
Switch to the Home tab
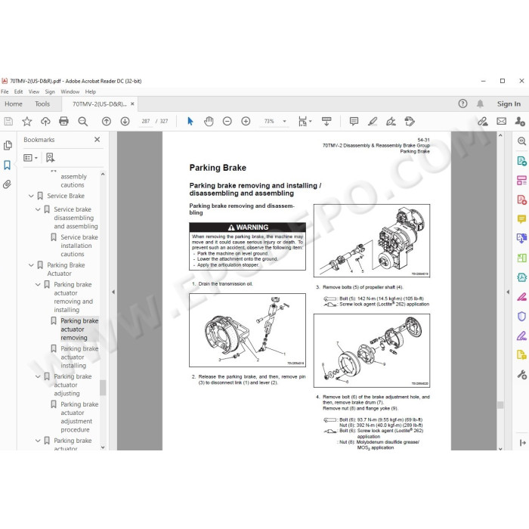tap(14, 104)
